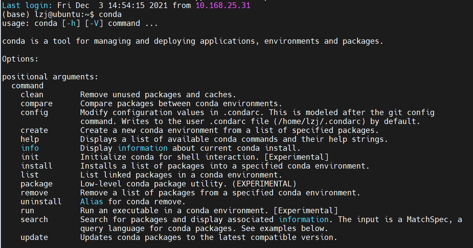Click the 'usage:' line

80,23
